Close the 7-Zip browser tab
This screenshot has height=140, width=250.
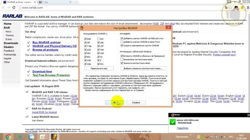tap(70, 2)
